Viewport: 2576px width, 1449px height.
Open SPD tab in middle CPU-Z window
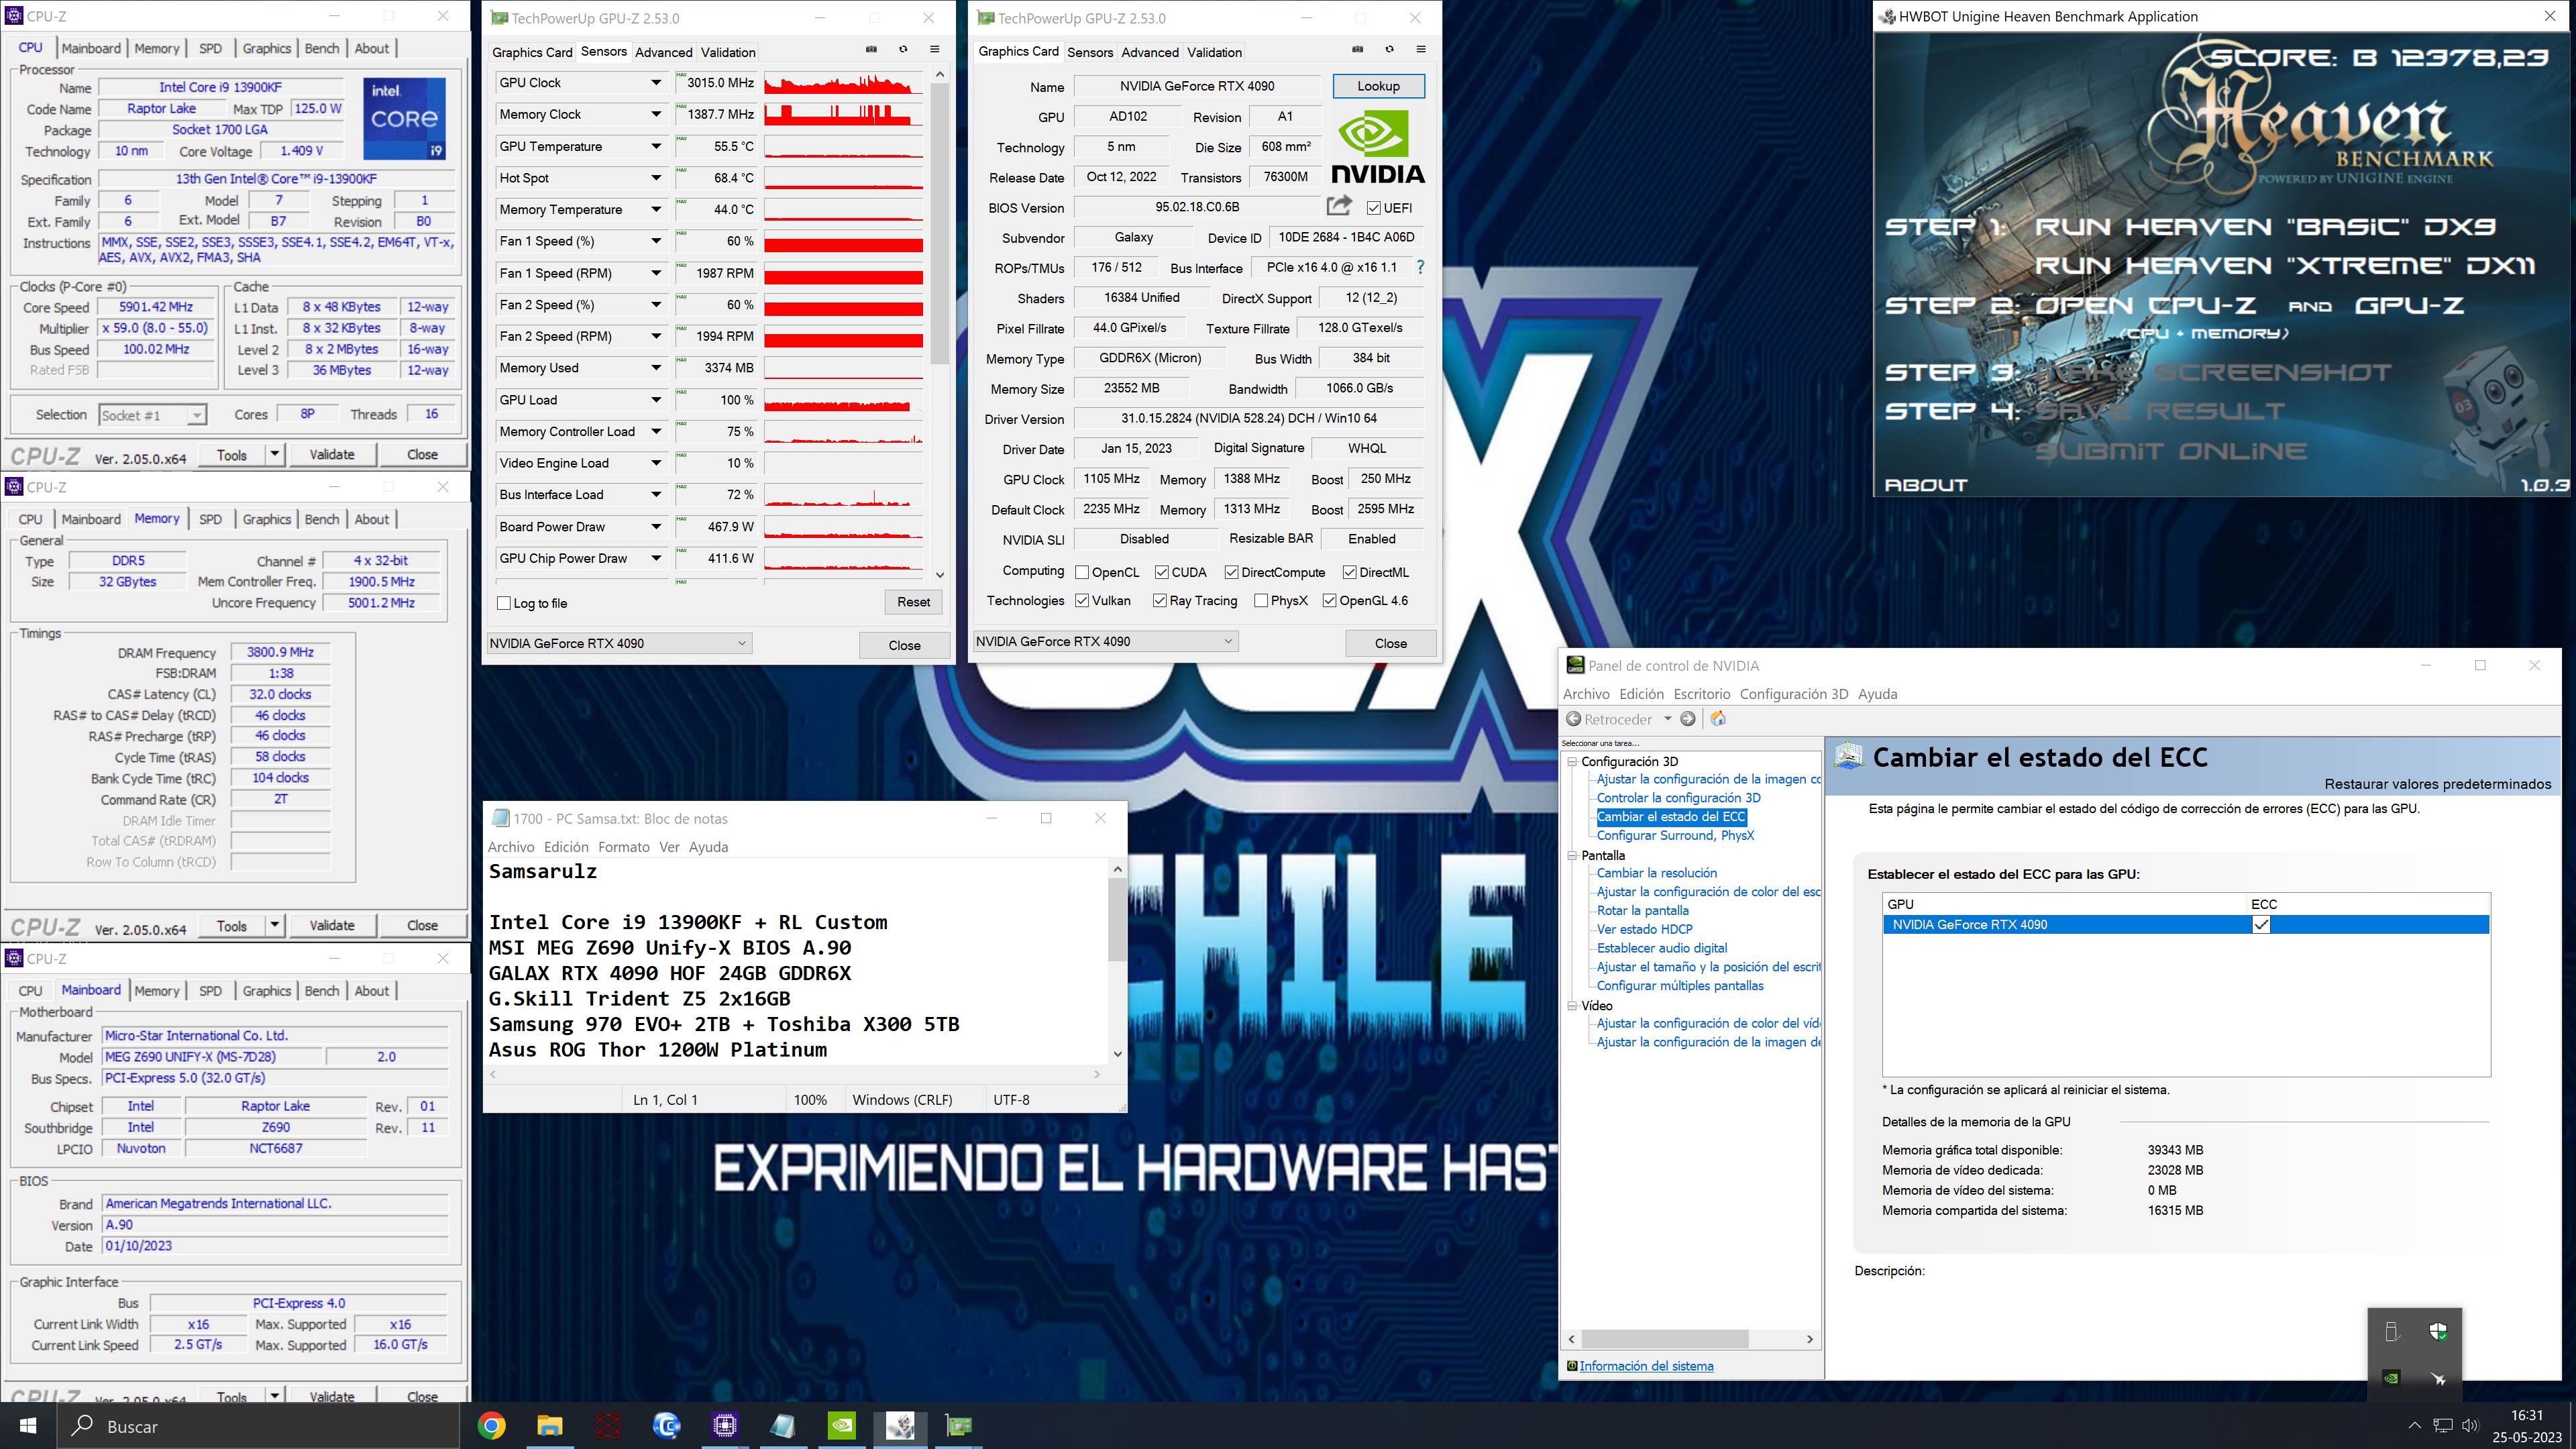pos(210,519)
